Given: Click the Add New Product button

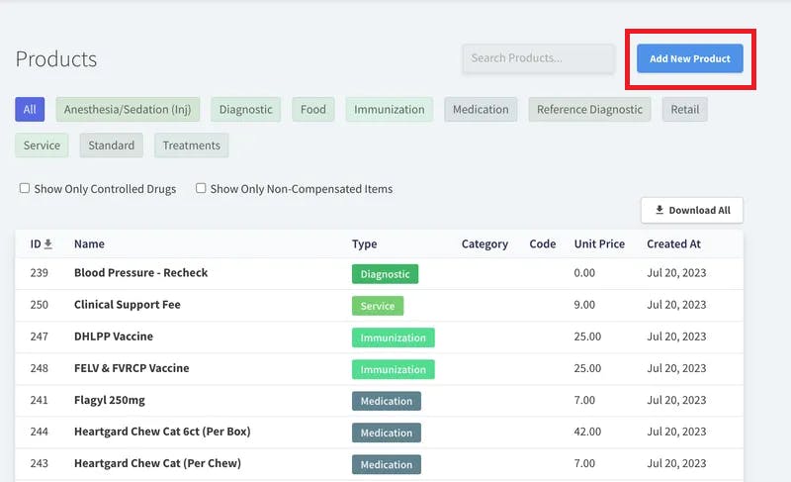Looking at the screenshot, I should click(x=689, y=58).
